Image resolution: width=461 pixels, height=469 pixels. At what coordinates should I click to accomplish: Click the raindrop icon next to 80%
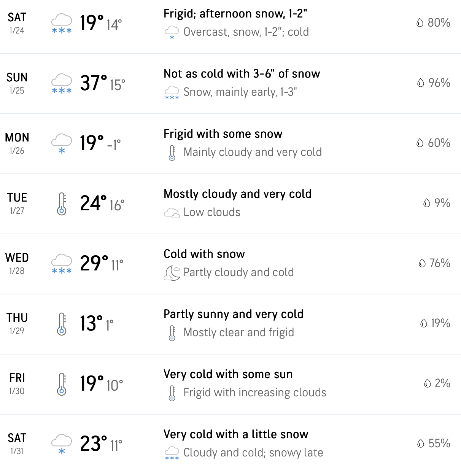tap(420, 23)
